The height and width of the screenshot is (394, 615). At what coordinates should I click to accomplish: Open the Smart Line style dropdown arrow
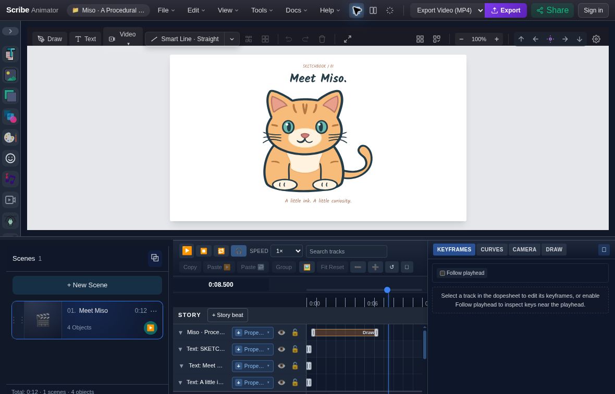click(232, 39)
